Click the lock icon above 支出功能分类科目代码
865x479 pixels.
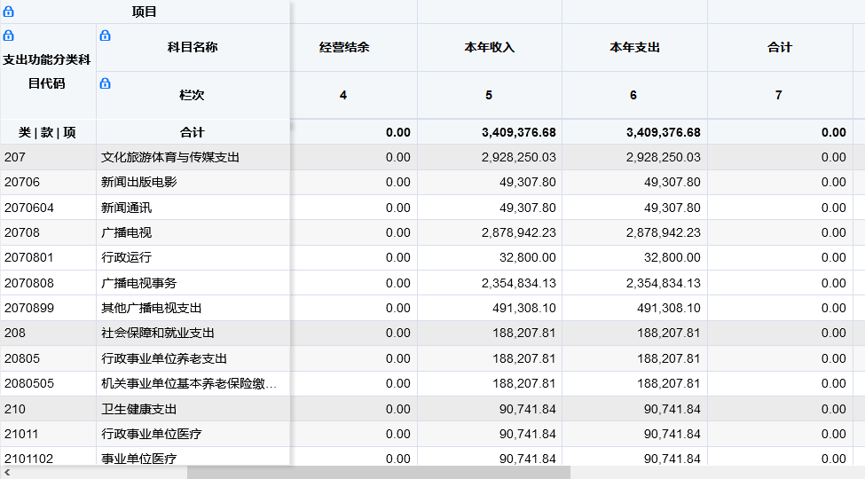[x=8, y=35]
